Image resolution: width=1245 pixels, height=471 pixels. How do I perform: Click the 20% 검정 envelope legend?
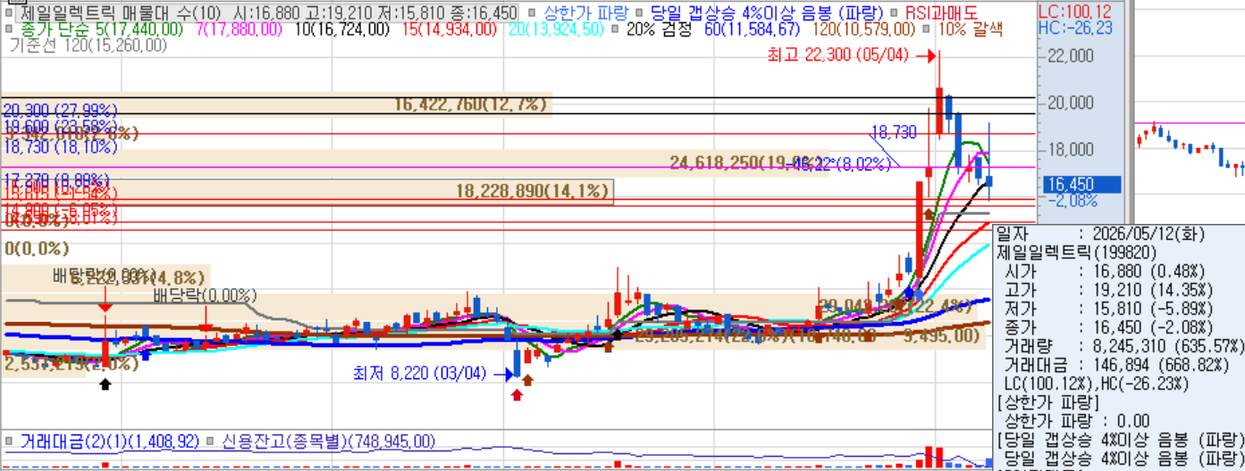click(x=659, y=29)
